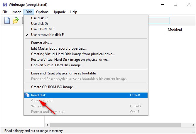The height and width of the screenshot is (134, 196).
Task: Click the horizontal scrollbar left arrow
Action: [48, 125]
